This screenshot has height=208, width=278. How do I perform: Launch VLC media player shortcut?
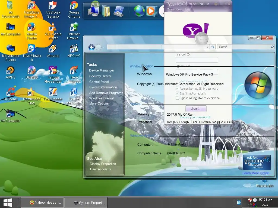coord(53,31)
